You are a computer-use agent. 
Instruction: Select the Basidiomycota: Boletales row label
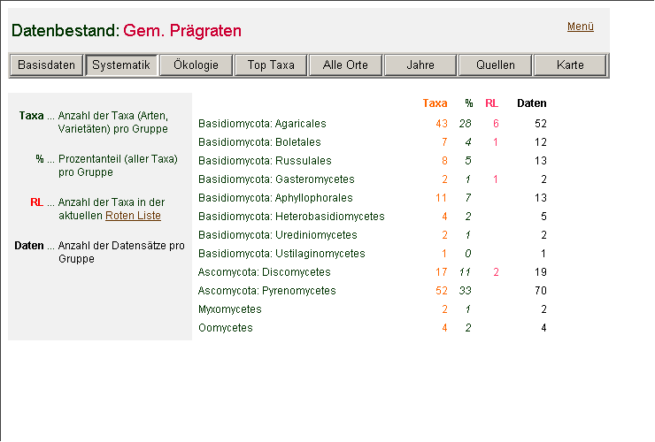(259, 142)
